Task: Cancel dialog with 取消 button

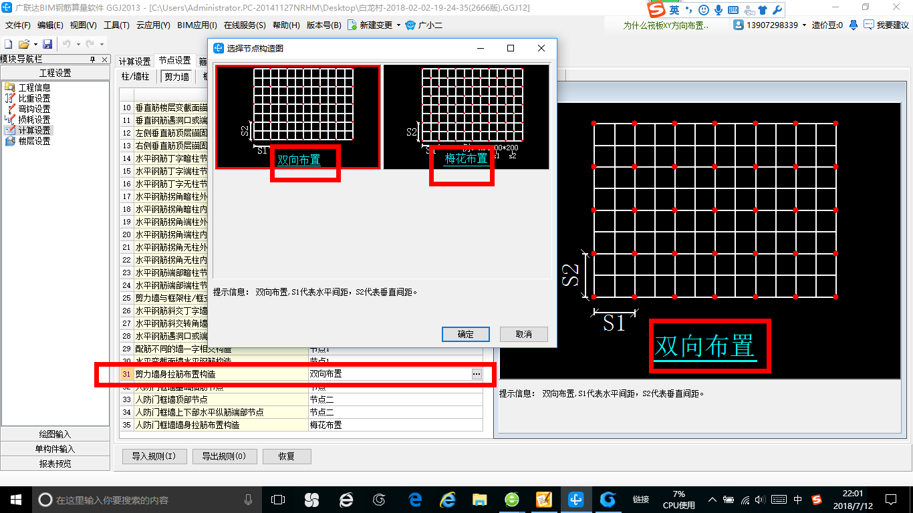Action: pos(524,334)
